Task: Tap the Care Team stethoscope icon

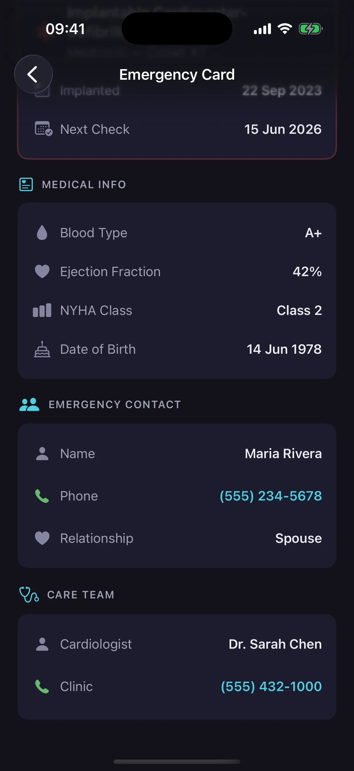Action: [x=29, y=594]
